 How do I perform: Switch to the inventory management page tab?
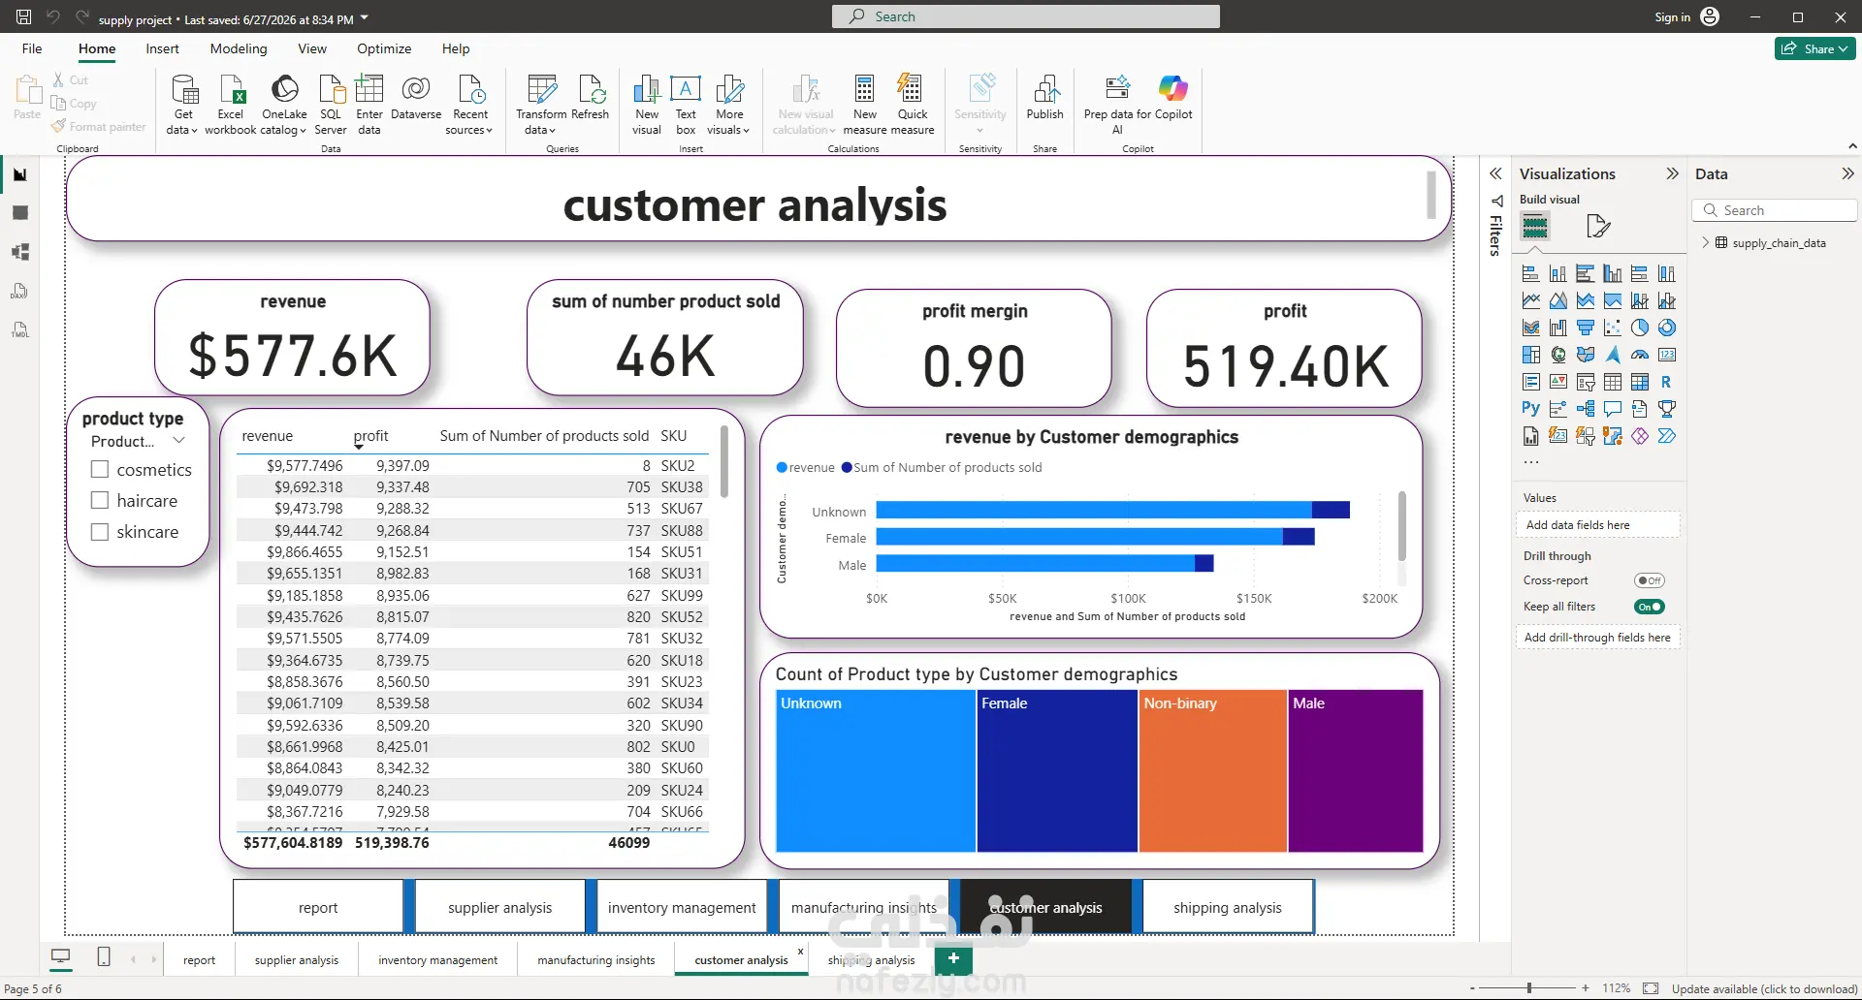[x=437, y=960]
